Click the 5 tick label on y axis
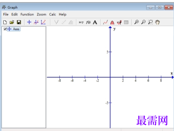 [107, 52]
